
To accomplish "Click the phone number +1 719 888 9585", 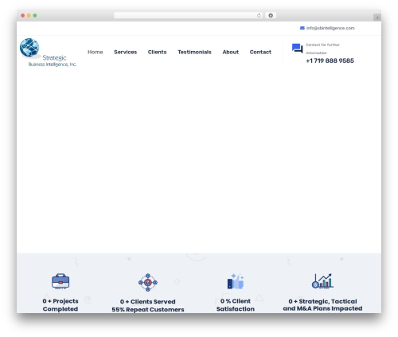I will point(330,61).
